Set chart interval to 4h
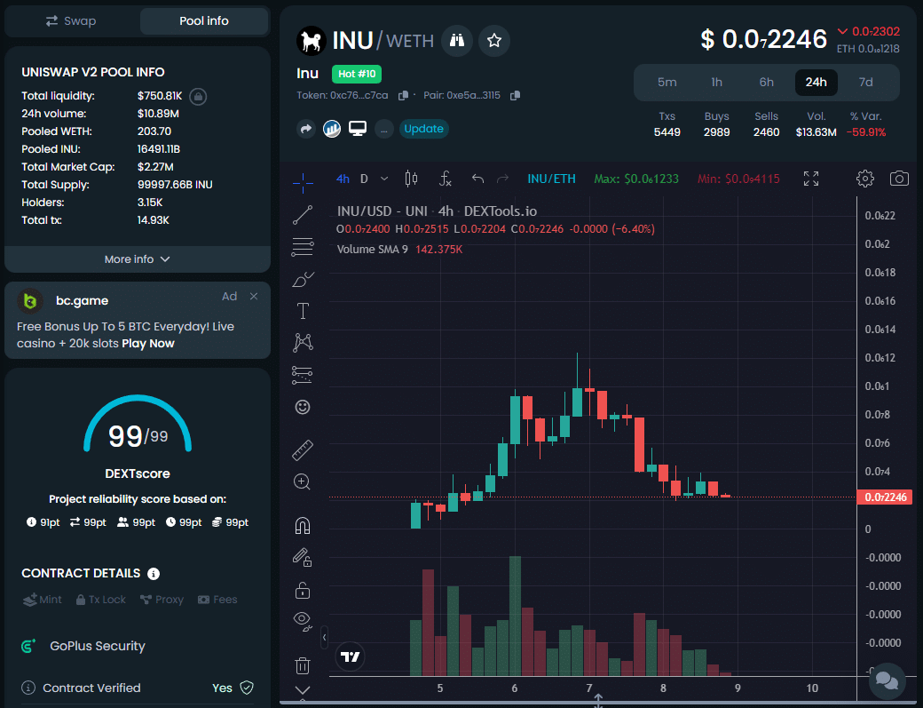This screenshot has width=923, height=708. point(343,179)
